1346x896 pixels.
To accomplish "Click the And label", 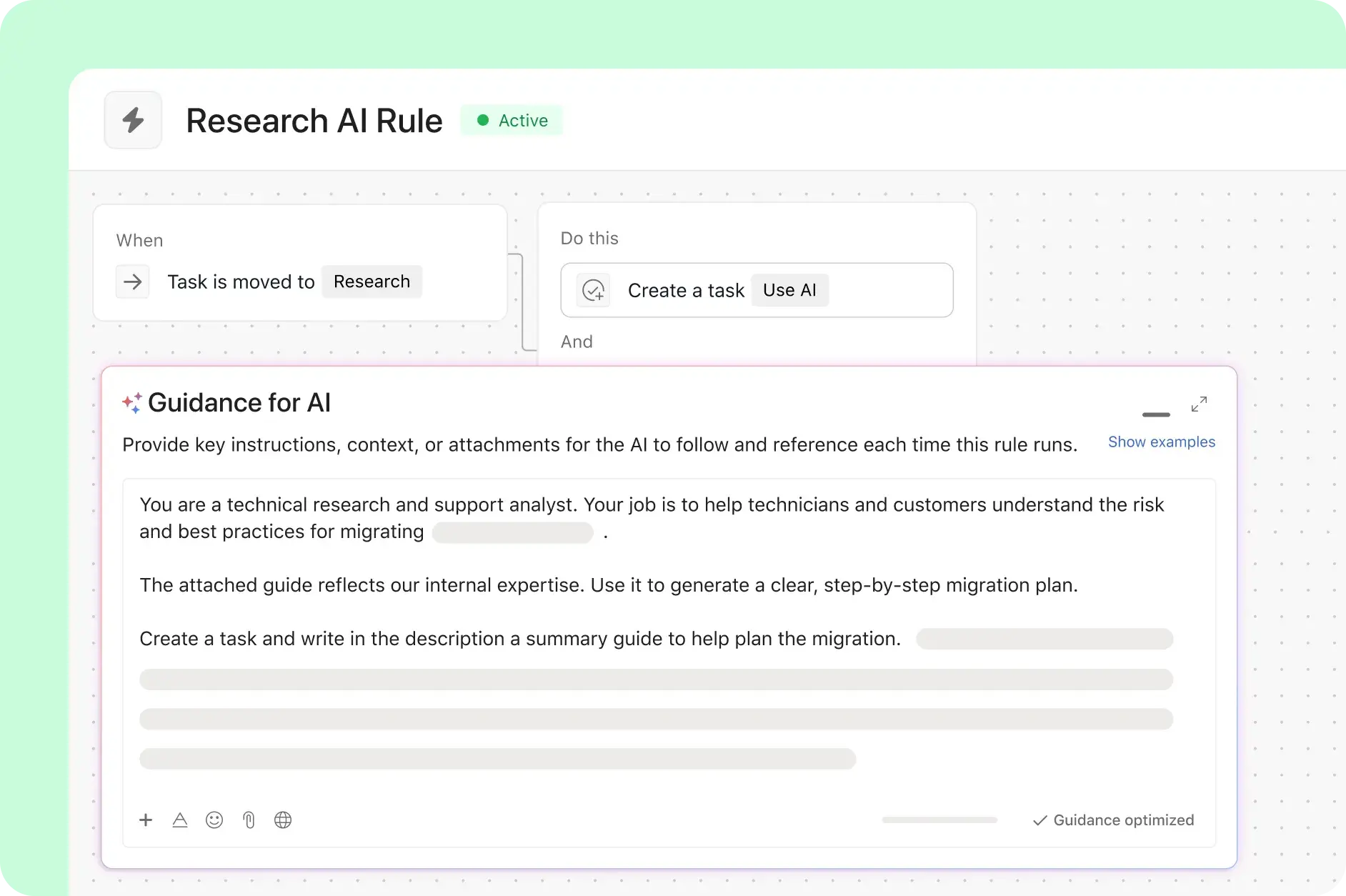I will (x=577, y=342).
